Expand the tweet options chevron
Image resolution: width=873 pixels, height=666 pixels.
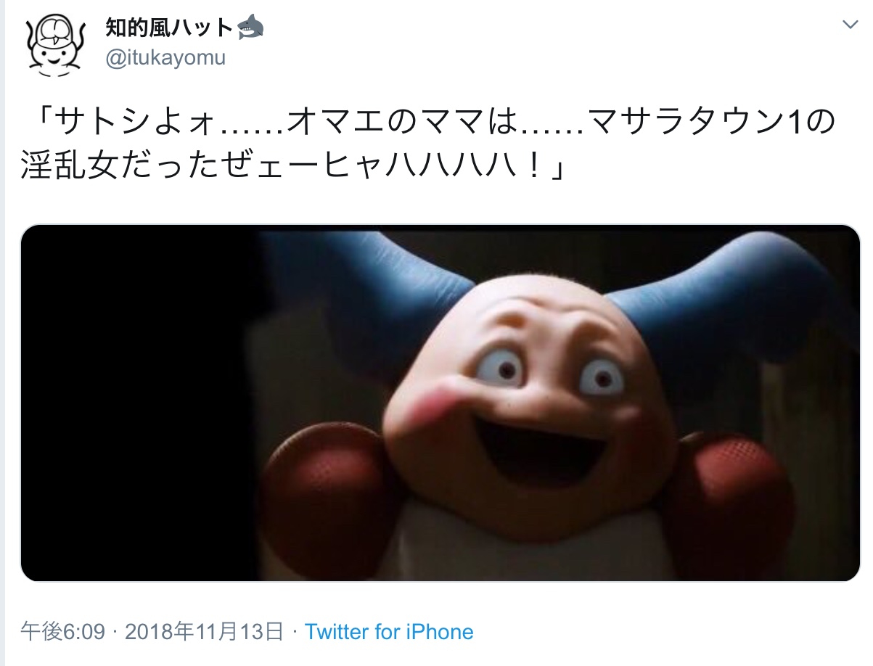pos(849,25)
